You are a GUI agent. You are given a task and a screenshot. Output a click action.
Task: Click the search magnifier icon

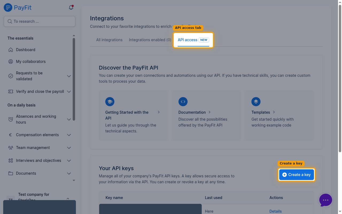(x=10, y=21)
